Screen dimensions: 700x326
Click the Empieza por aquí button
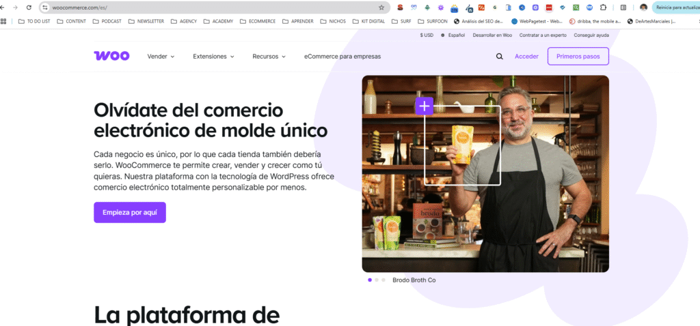click(130, 212)
